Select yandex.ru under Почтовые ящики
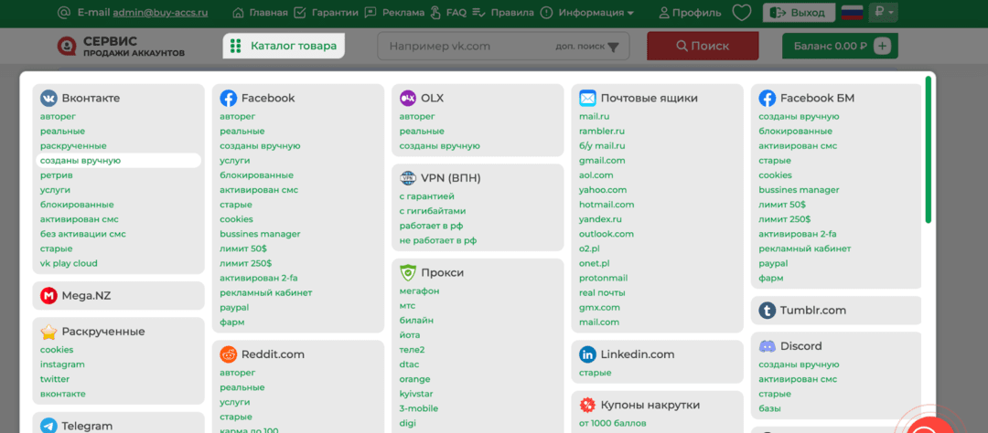 coord(600,219)
